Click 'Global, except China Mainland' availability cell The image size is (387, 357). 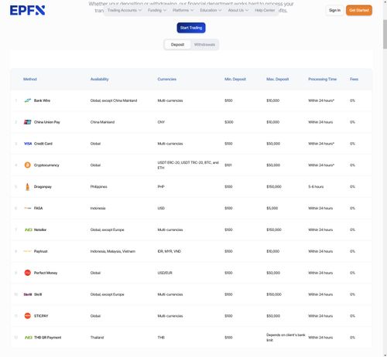[x=114, y=100]
